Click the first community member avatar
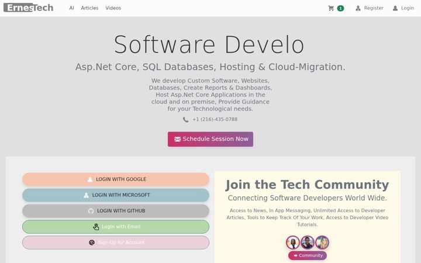Screen dimensions: 421x263 coord(293,243)
